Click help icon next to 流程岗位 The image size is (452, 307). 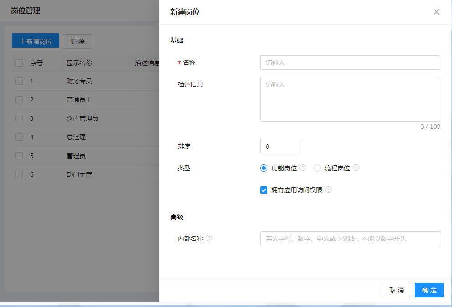pos(356,168)
